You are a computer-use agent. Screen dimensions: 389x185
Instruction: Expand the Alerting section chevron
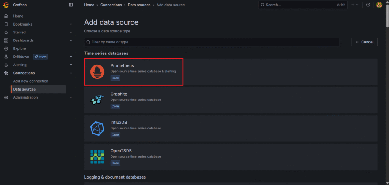[71, 65]
